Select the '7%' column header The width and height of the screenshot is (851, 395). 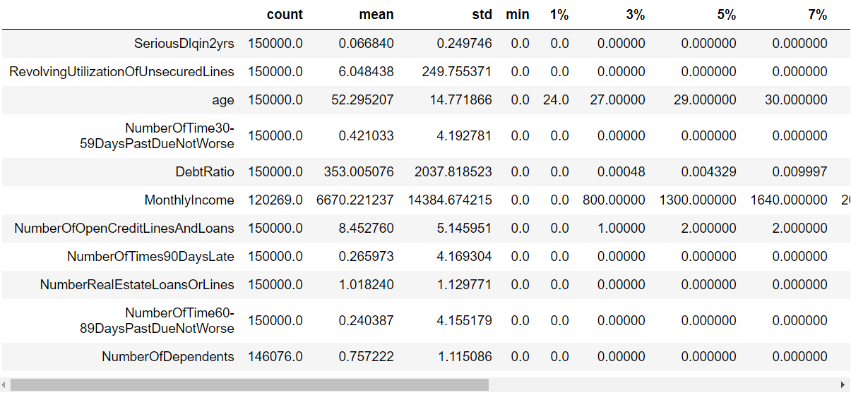pyautogui.click(x=818, y=14)
